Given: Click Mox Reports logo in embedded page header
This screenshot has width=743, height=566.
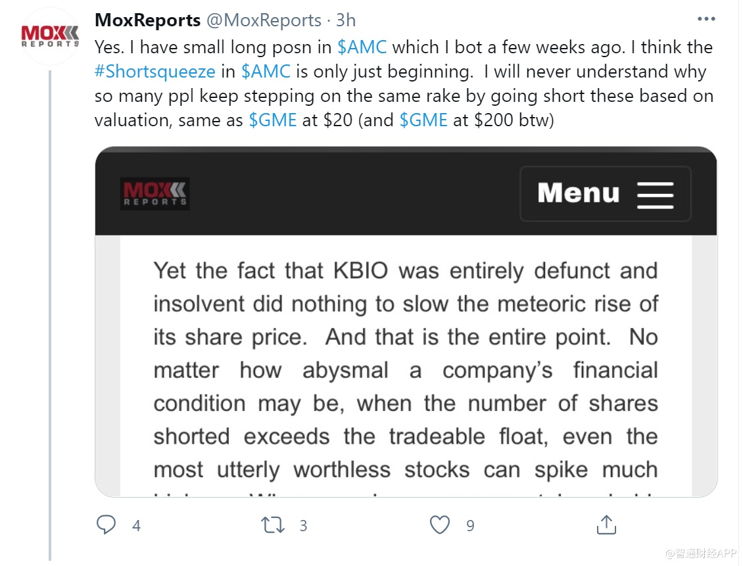Looking at the screenshot, I should coord(155,194).
